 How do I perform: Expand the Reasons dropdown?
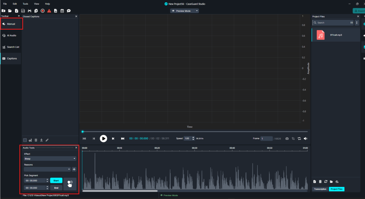47,169
